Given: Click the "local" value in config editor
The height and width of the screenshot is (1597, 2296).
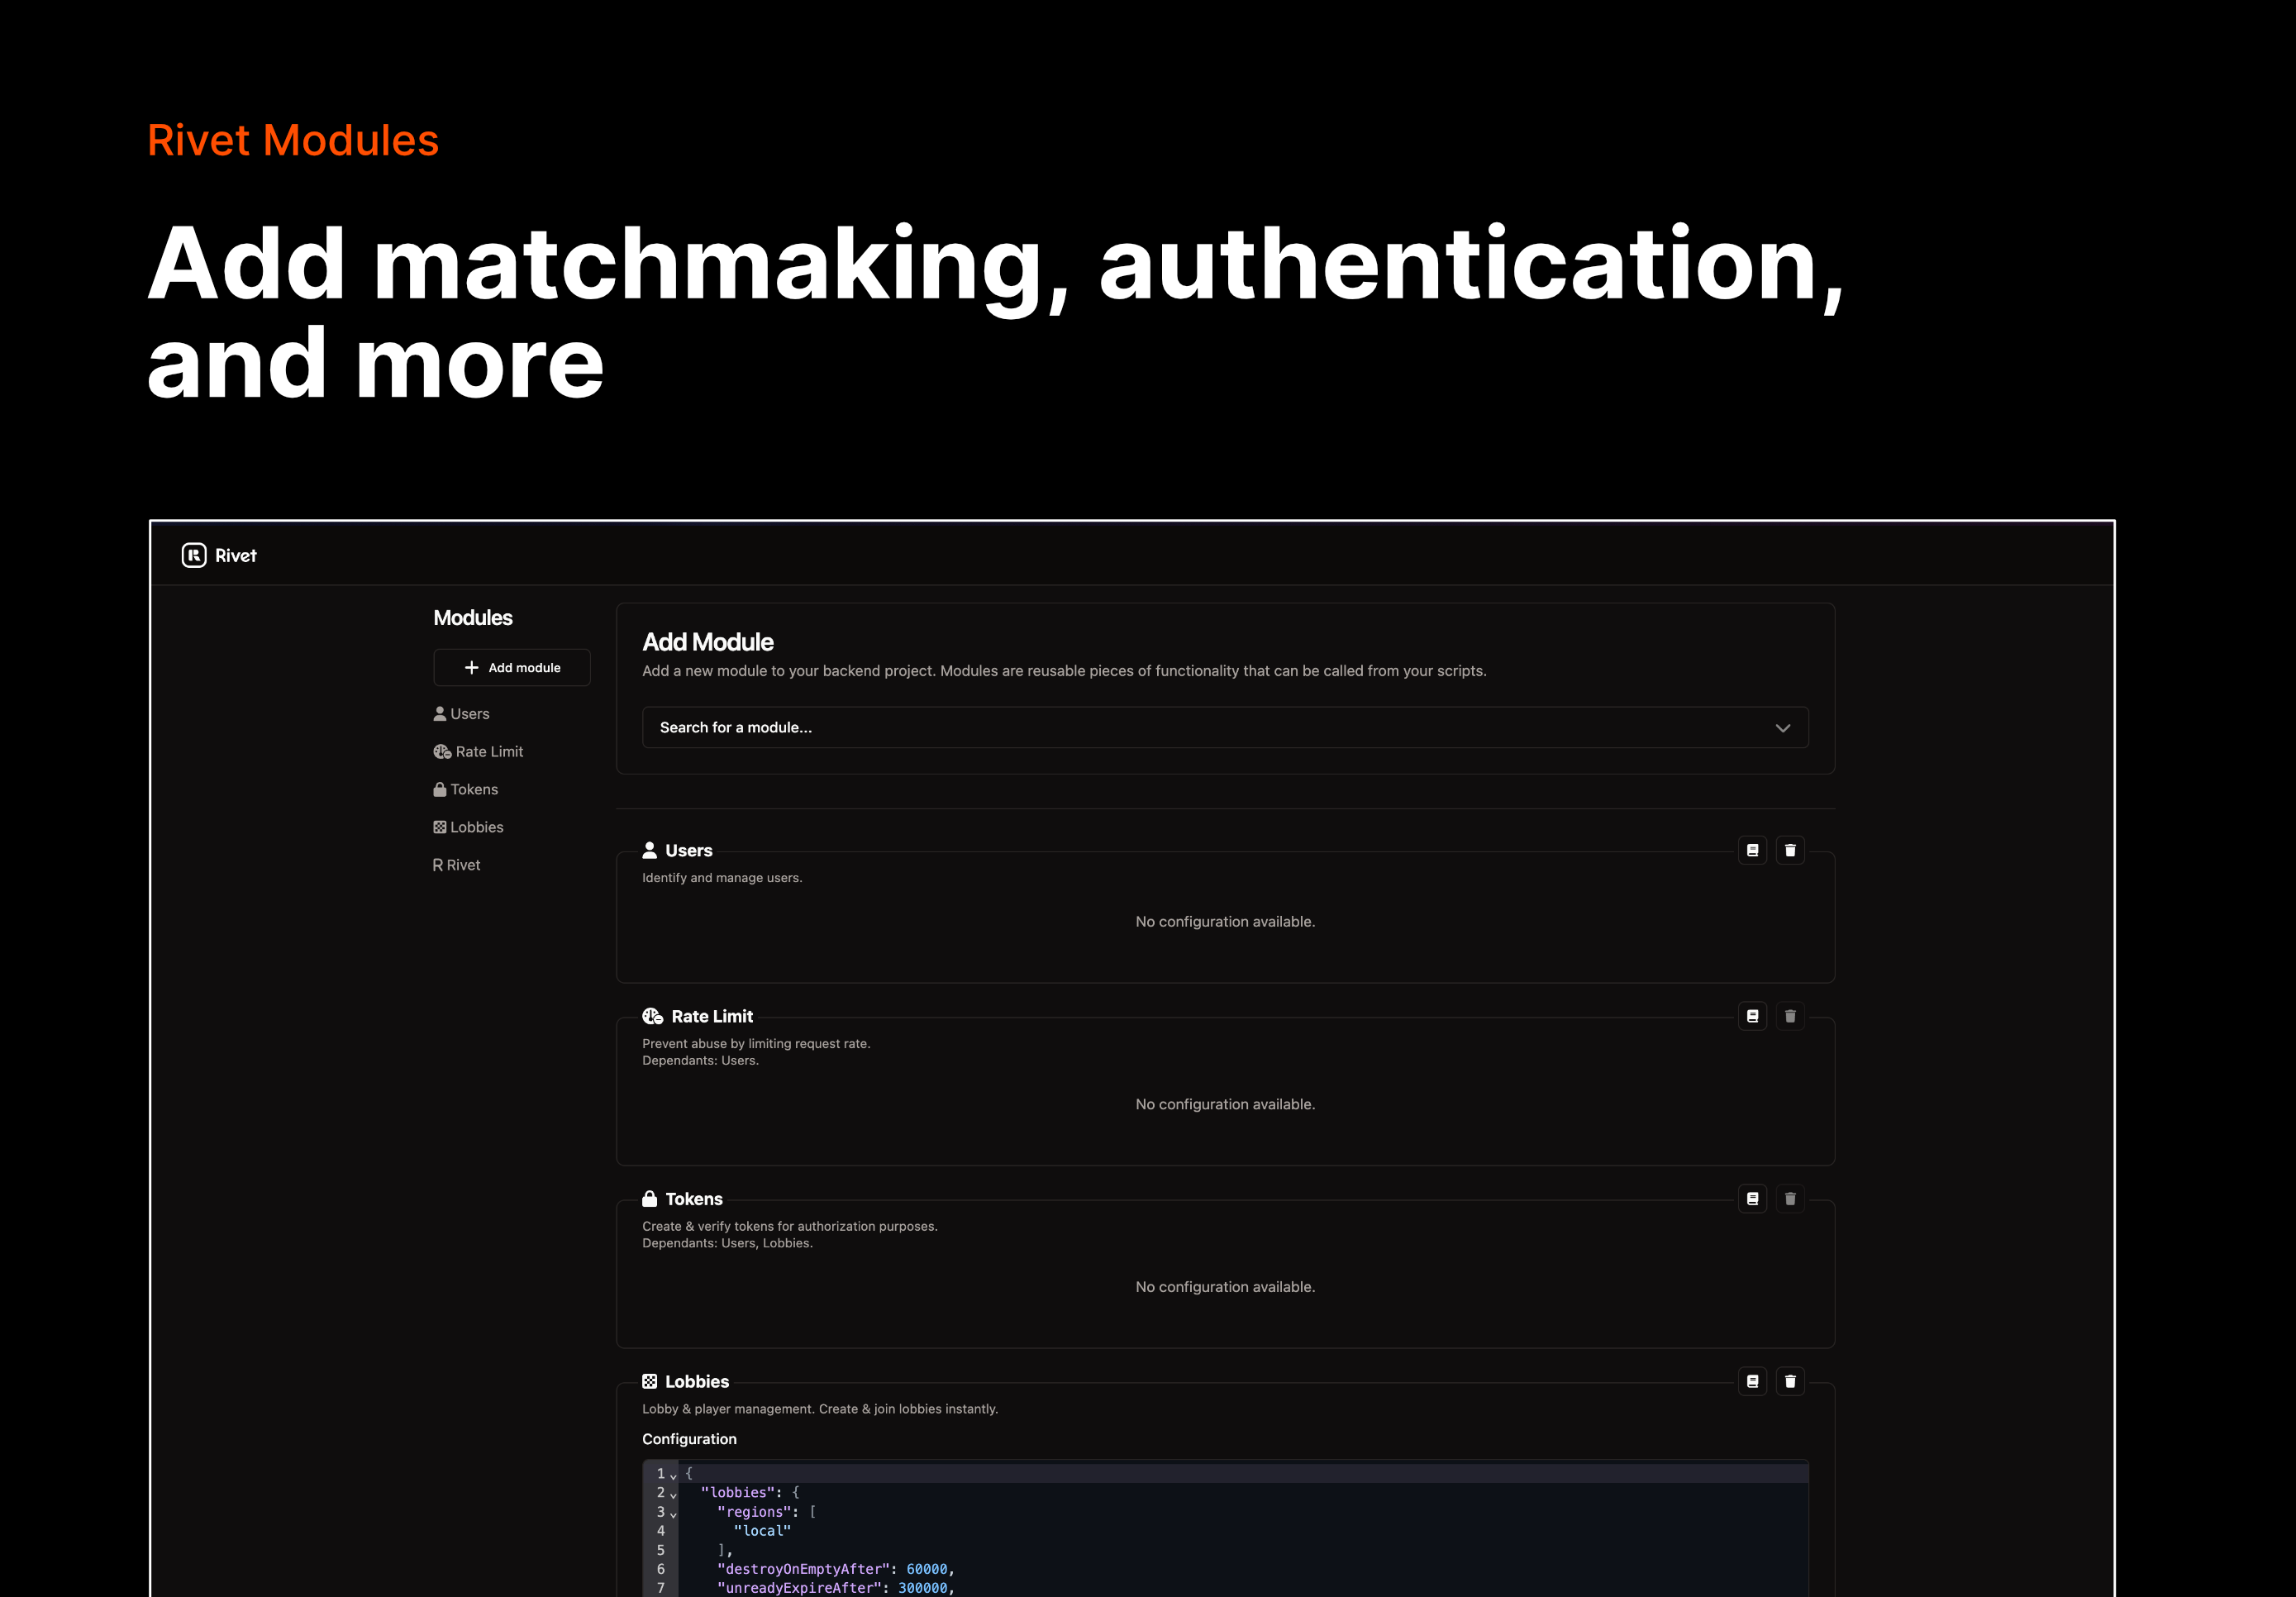Looking at the screenshot, I should click(762, 1531).
